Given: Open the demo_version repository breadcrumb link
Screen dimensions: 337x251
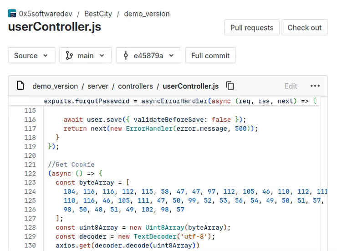Looking at the screenshot, I should click(147, 14).
